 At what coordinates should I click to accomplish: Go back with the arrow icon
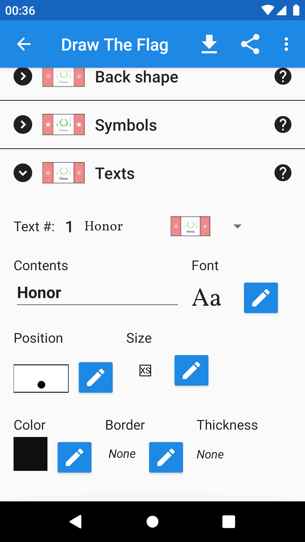click(x=24, y=44)
